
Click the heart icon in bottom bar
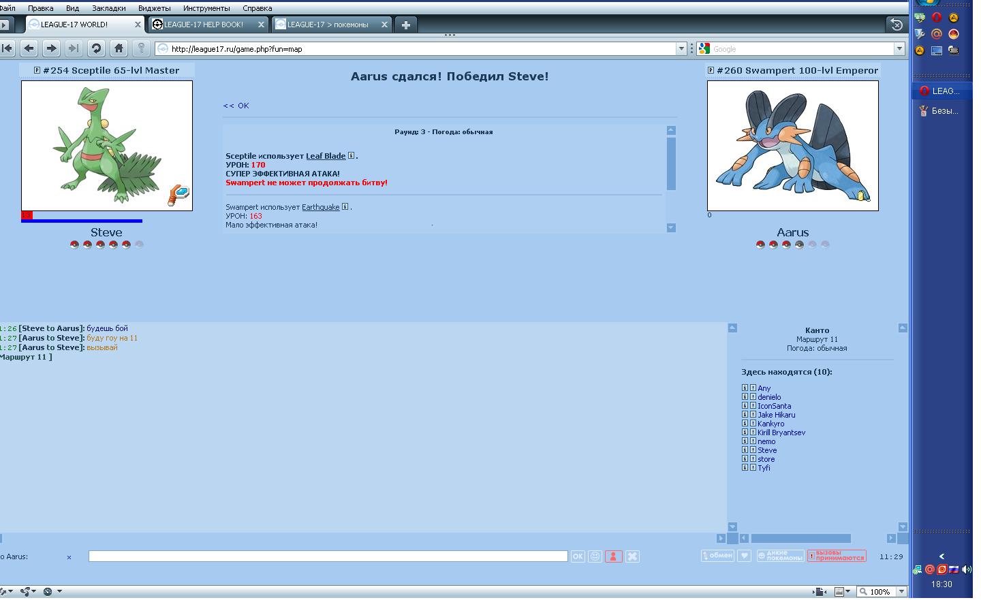pyautogui.click(x=745, y=556)
